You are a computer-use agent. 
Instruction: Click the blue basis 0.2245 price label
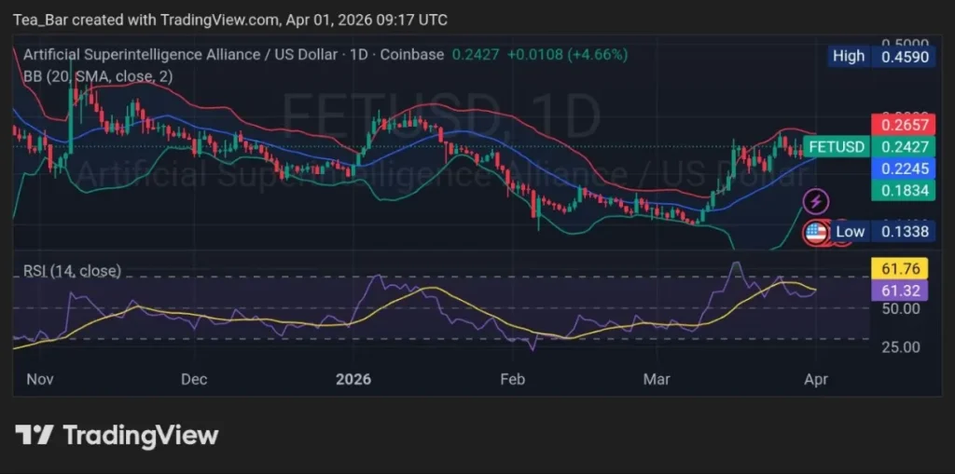point(902,169)
